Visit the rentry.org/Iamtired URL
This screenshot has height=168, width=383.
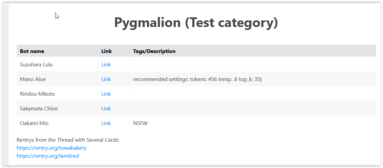point(48,156)
